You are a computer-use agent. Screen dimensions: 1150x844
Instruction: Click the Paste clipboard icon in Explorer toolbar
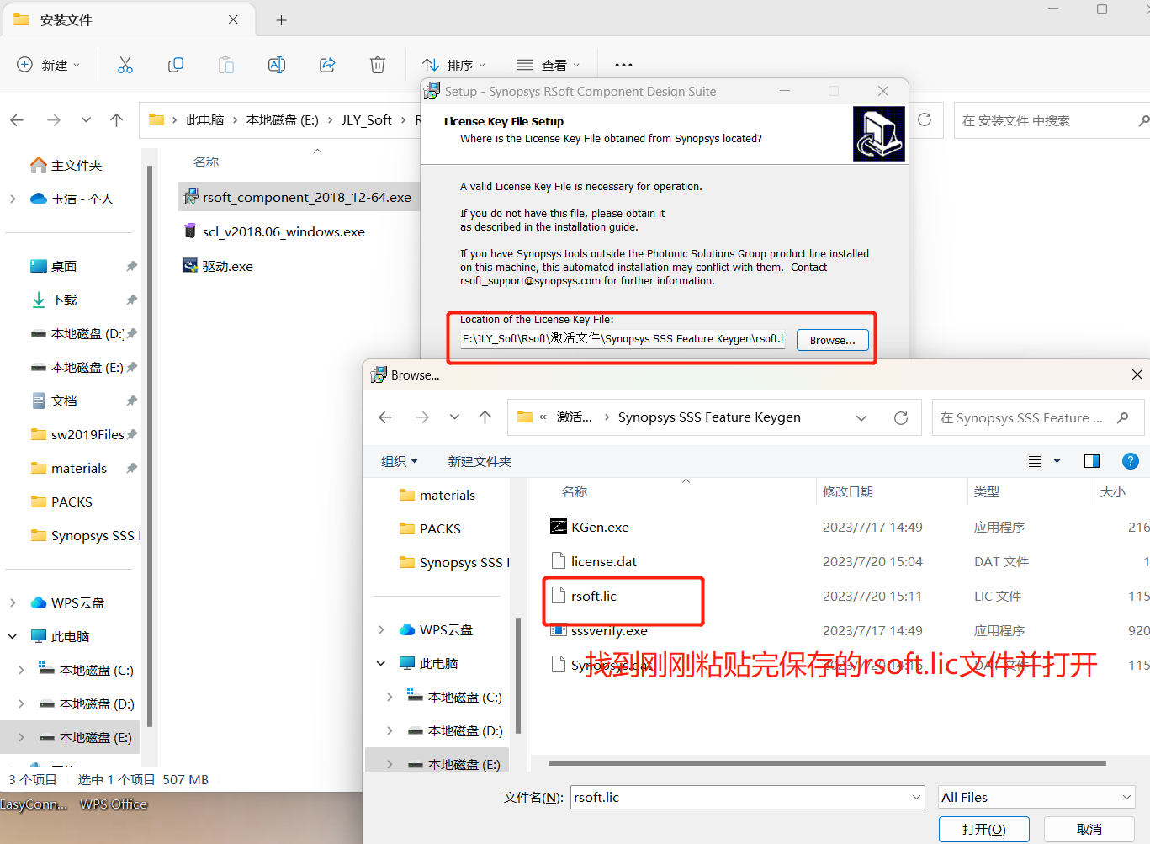226,65
